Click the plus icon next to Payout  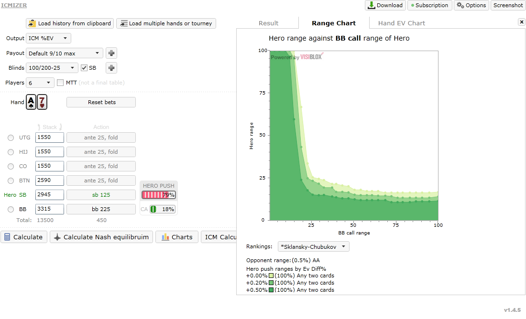(111, 53)
